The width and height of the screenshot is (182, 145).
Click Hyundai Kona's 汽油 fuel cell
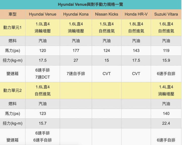[x=76, y=41]
